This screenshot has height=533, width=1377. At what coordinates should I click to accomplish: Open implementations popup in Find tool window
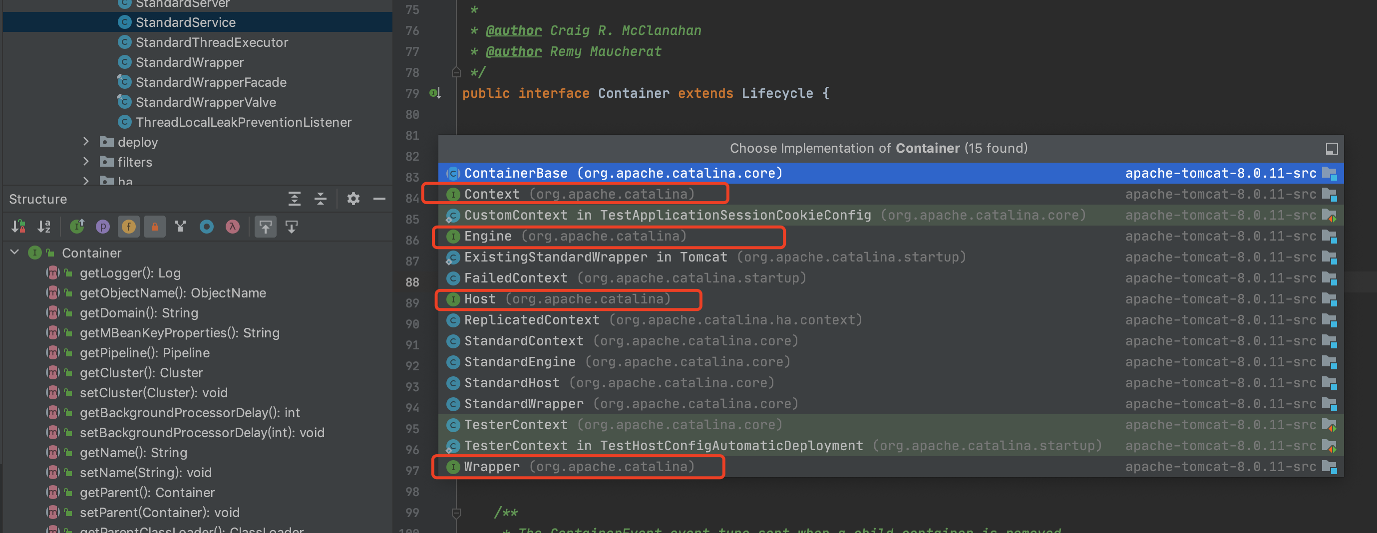click(1332, 148)
